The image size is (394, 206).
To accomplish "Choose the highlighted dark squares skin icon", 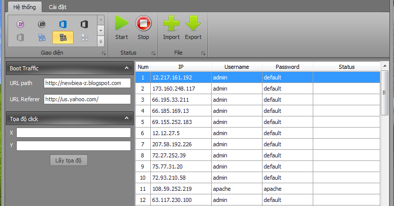I will 63,37.
